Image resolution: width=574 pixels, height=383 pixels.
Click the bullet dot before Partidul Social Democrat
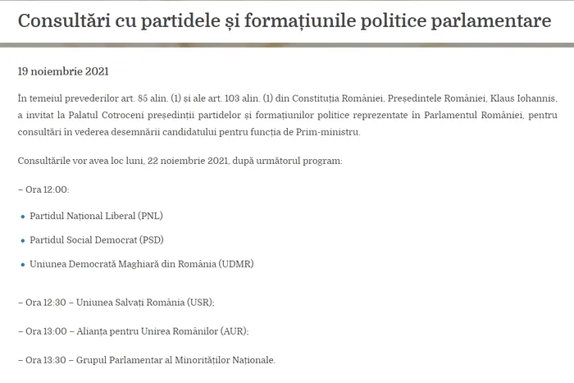coord(23,240)
